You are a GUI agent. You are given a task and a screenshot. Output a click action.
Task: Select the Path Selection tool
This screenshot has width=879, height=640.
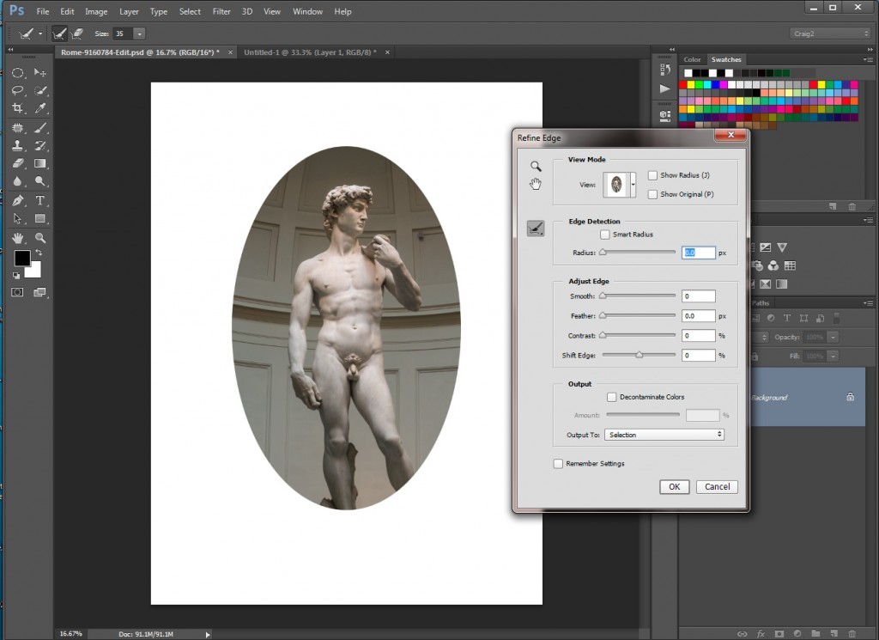tap(18, 219)
